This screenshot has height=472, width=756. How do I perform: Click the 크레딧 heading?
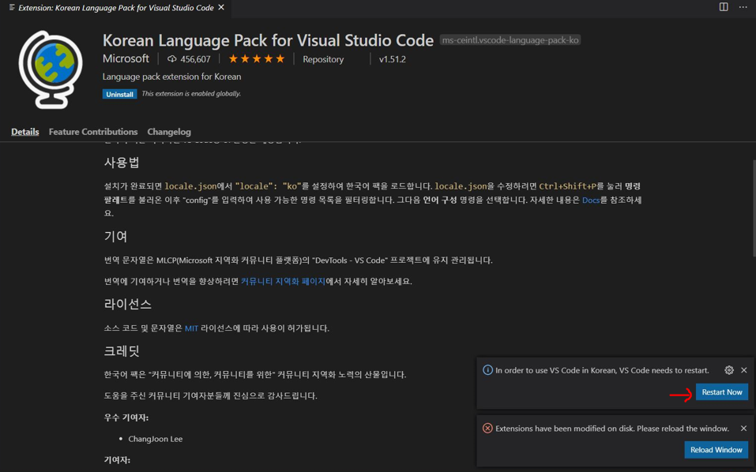(x=122, y=350)
